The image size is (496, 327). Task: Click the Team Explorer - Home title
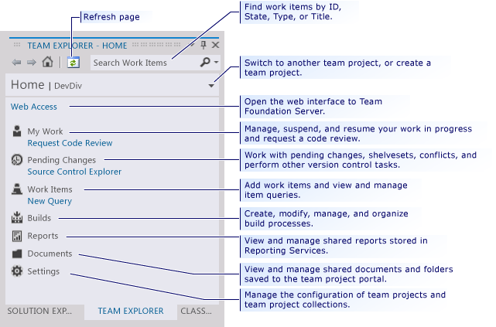(77, 46)
